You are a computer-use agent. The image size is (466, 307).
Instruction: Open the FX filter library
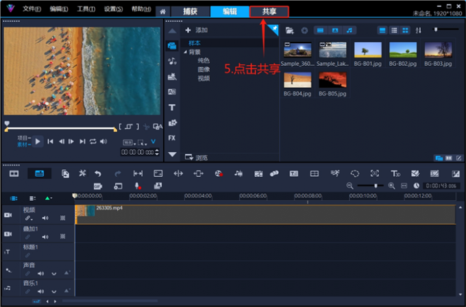(172, 138)
